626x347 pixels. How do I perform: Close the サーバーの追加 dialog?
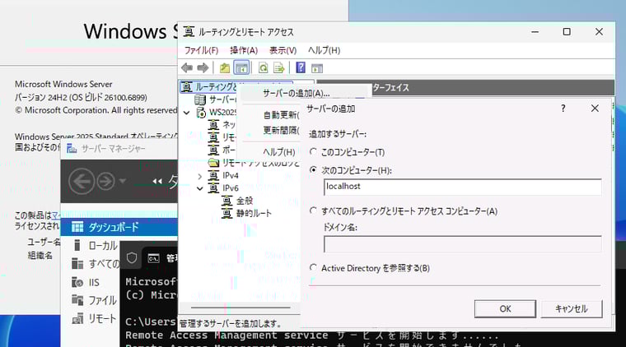[x=595, y=109]
